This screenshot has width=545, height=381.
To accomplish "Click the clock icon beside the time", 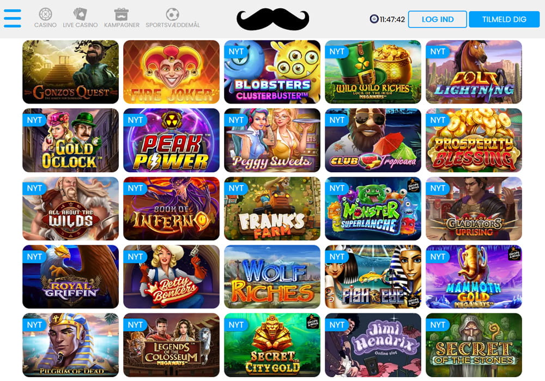I will pos(374,19).
